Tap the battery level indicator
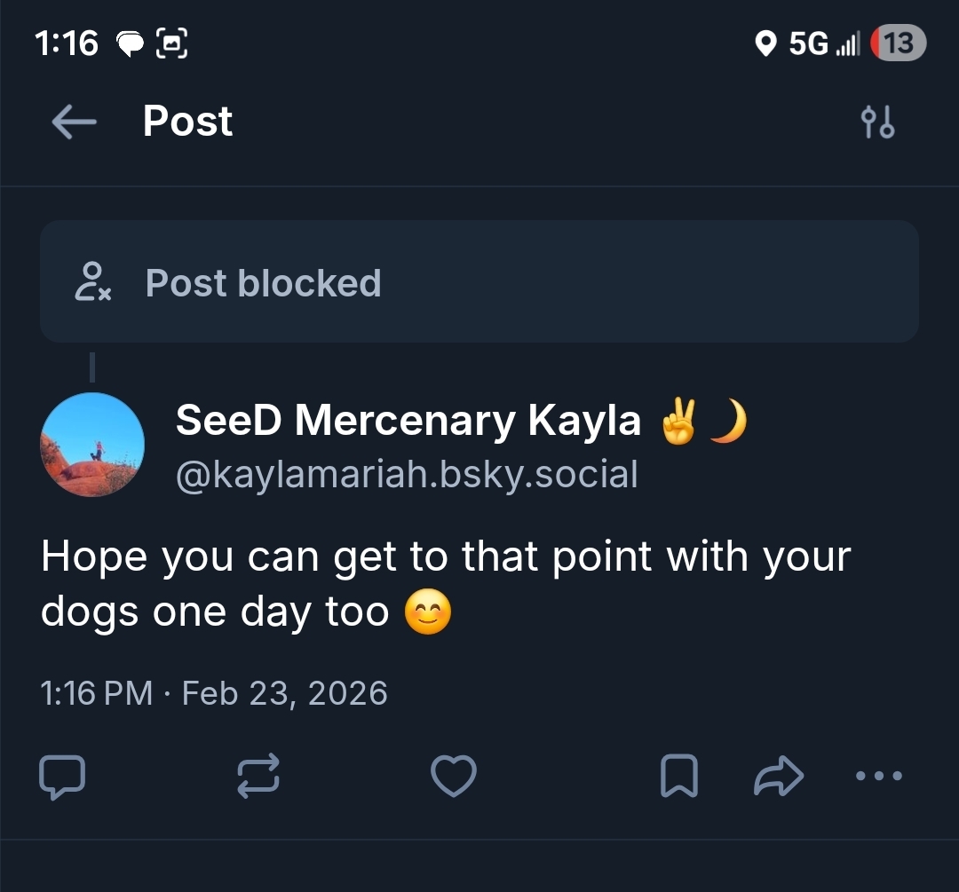 click(x=899, y=43)
